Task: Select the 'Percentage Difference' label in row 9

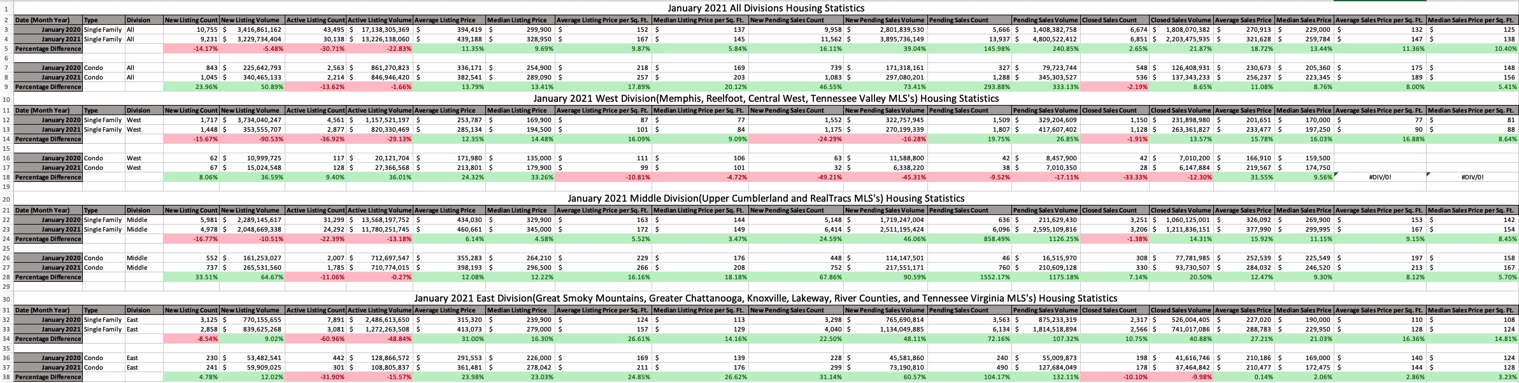Action: tap(48, 87)
